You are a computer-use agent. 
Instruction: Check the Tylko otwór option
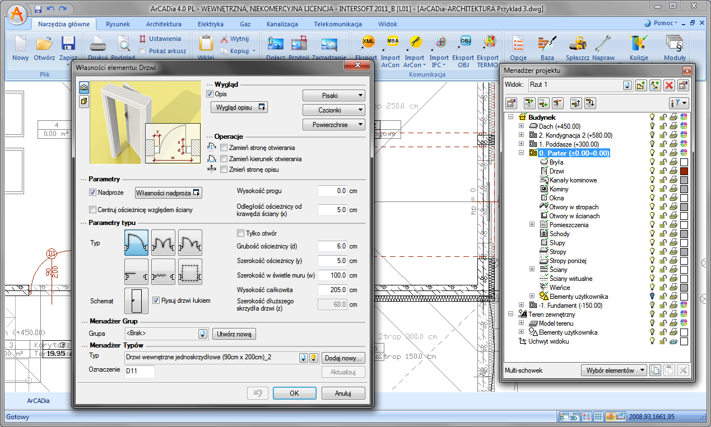pyautogui.click(x=241, y=233)
